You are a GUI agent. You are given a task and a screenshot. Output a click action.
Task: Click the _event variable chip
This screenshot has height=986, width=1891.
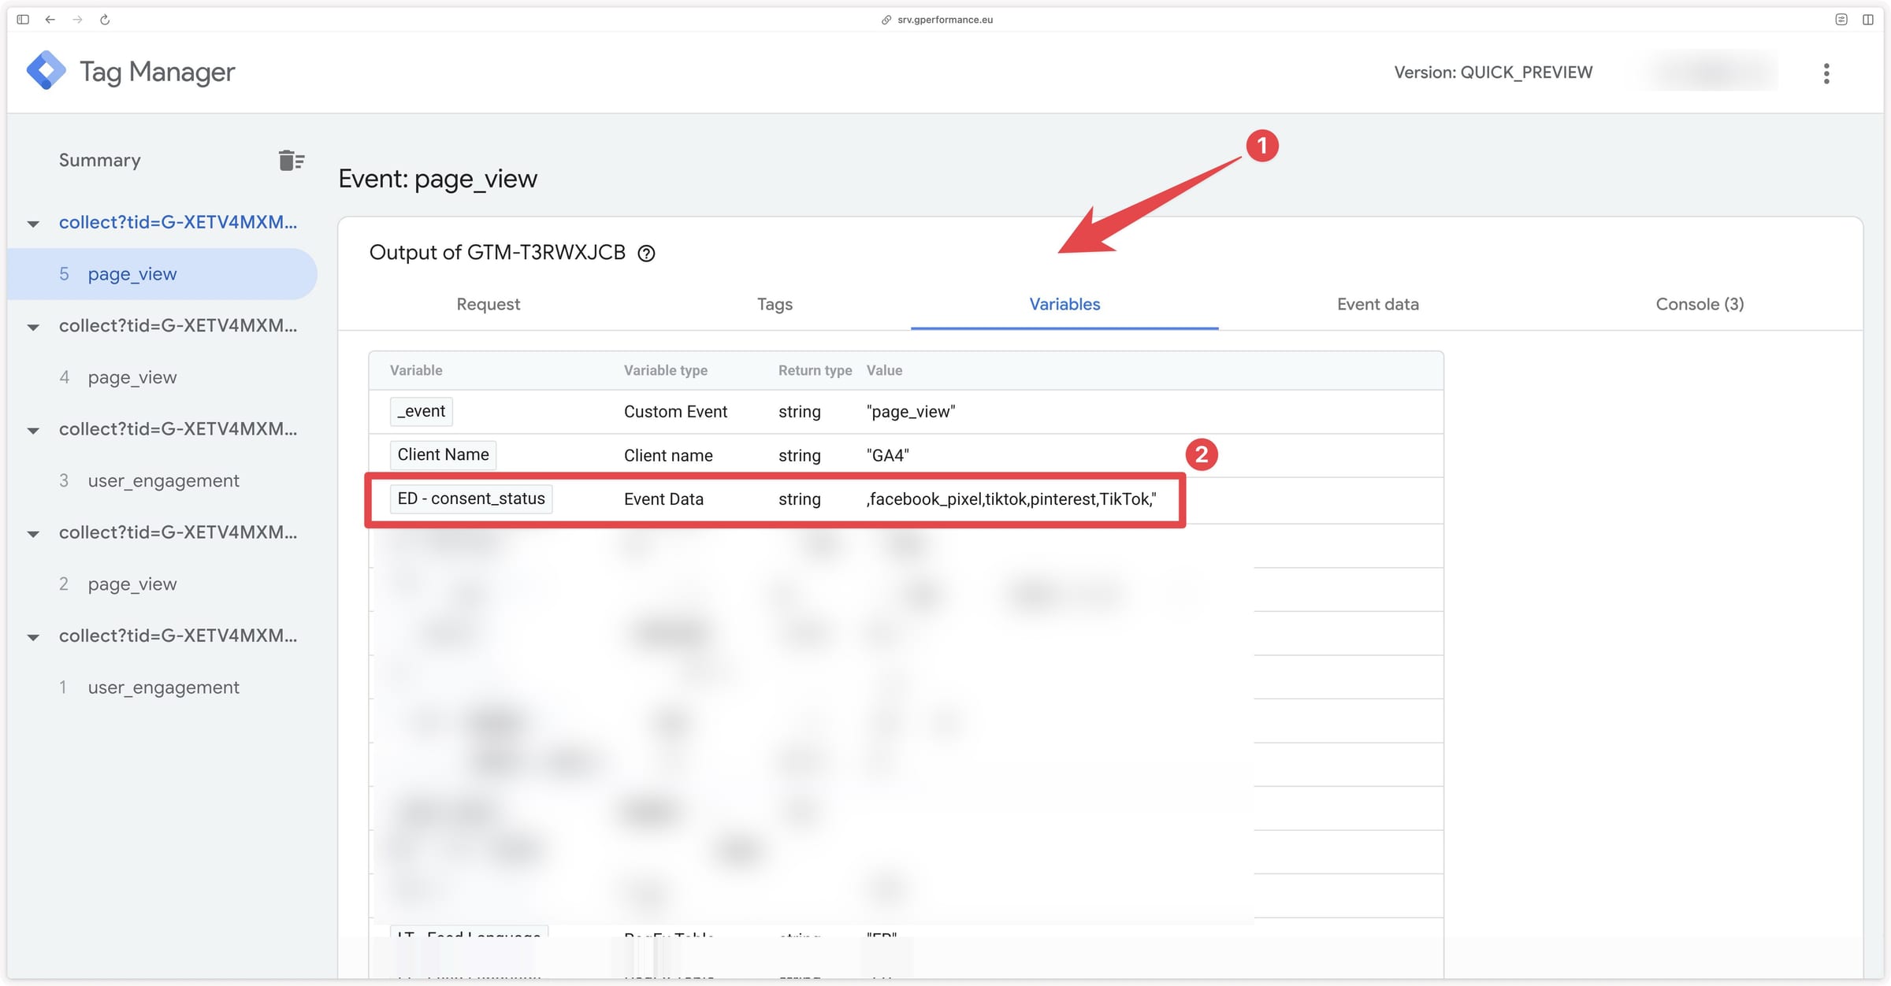click(x=421, y=411)
